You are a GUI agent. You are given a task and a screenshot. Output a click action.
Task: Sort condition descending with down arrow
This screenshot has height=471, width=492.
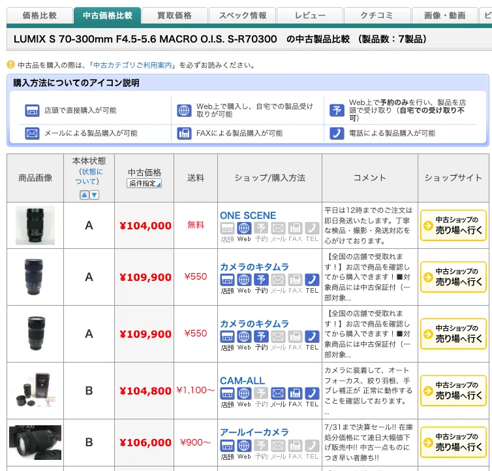(95, 195)
